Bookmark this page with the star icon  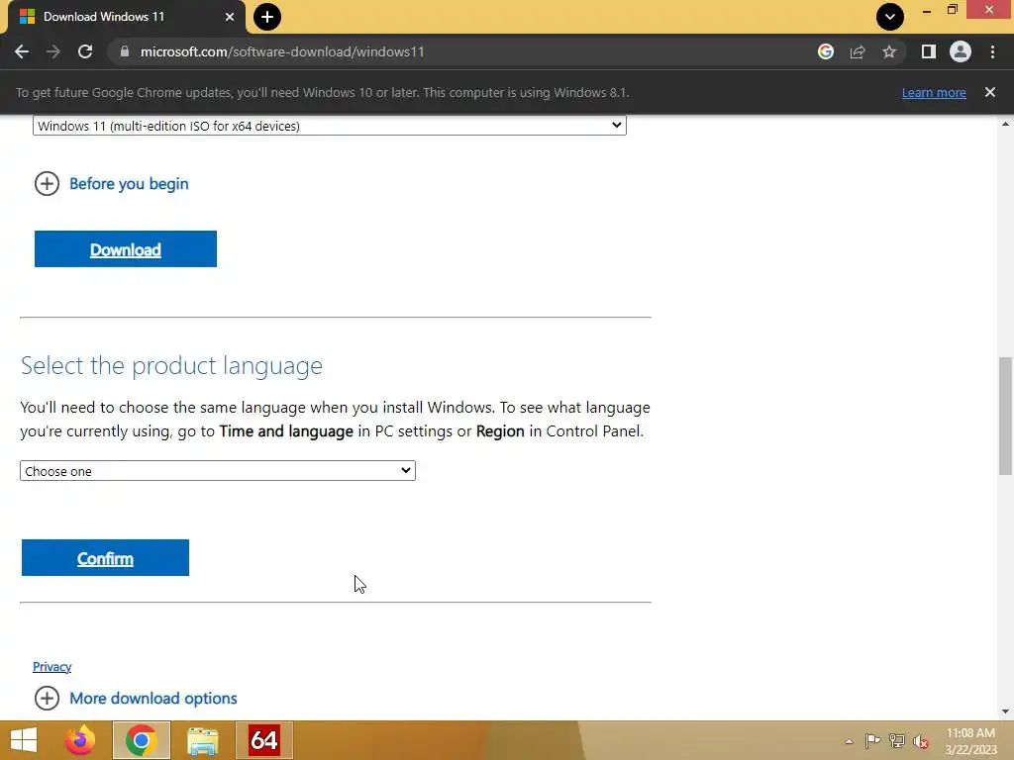[x=889, y=51]
